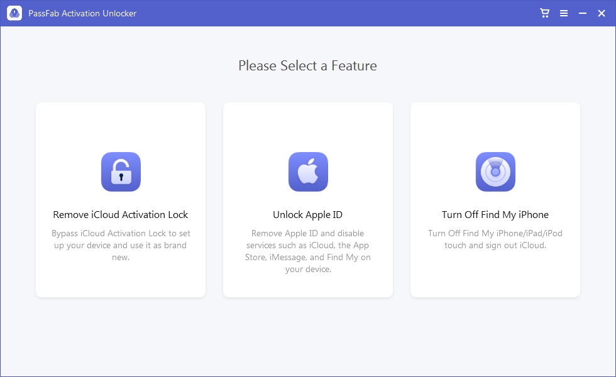Select Unlock Apple ID title
Viewport: 616px width, 377px height.
tap(307, 215)
